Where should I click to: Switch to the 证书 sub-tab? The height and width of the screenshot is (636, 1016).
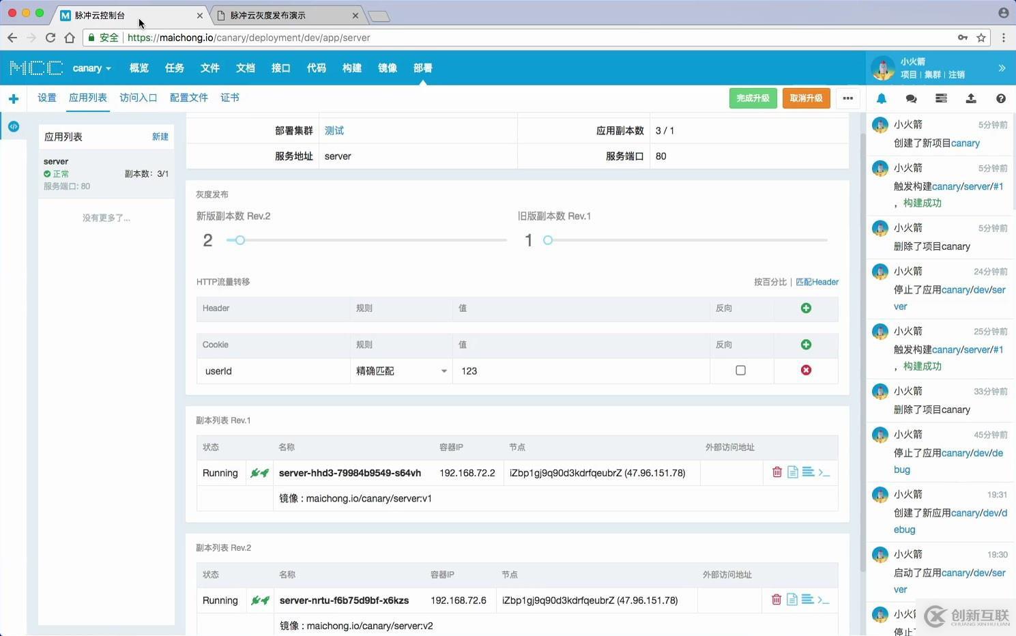pos(230,98)
